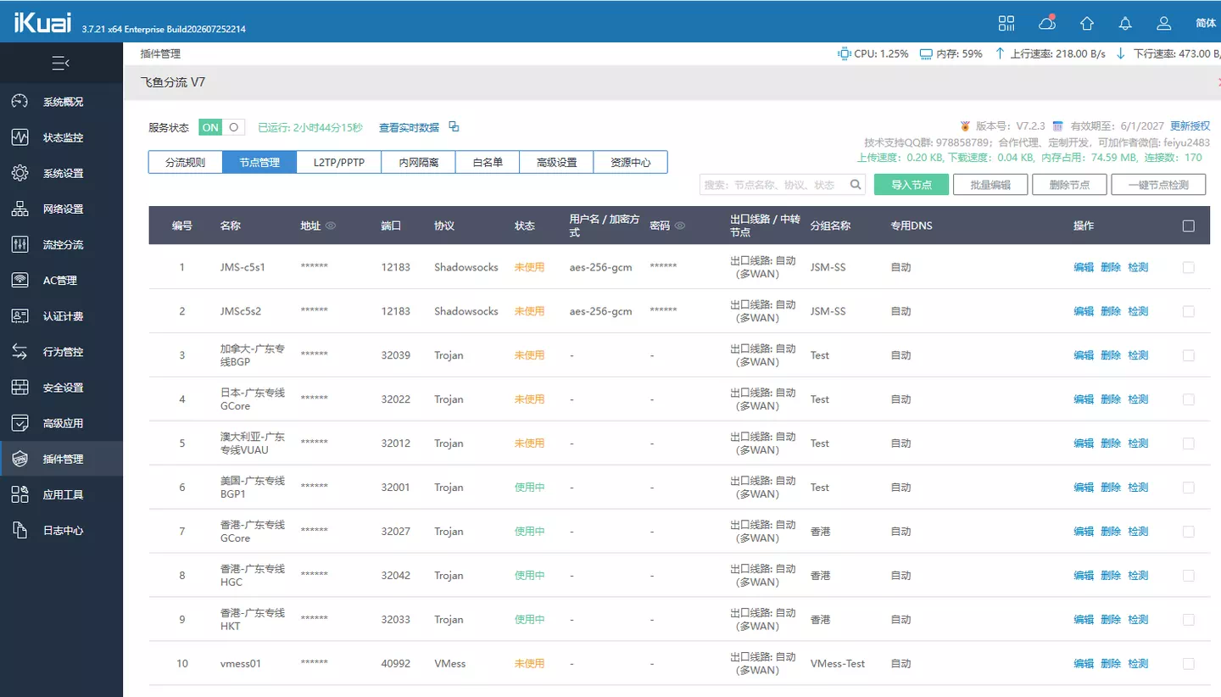Click 更新授权 link
The height and width of the screenshot is (697, 1221).
click(x=1190, y=125)
